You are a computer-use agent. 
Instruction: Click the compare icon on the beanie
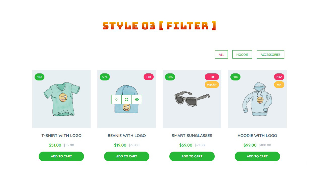point(127,100)
